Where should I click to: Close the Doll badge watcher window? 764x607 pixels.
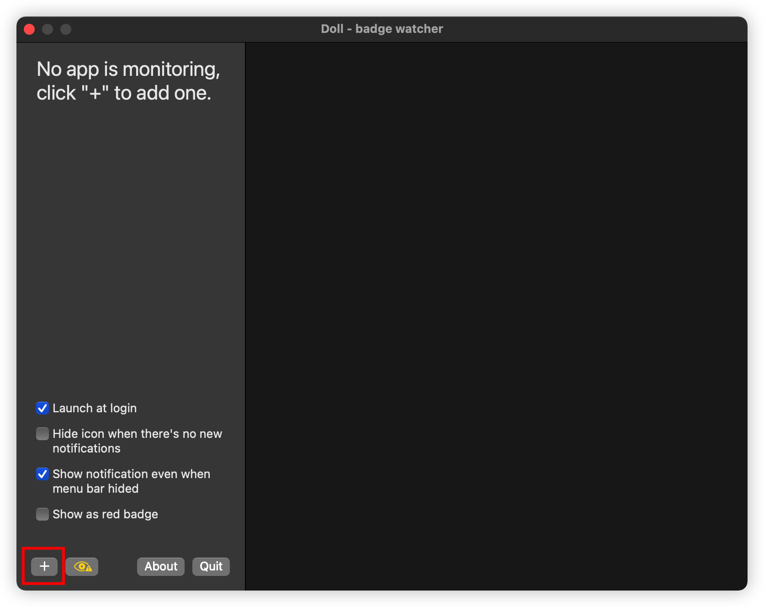point(29,29)
